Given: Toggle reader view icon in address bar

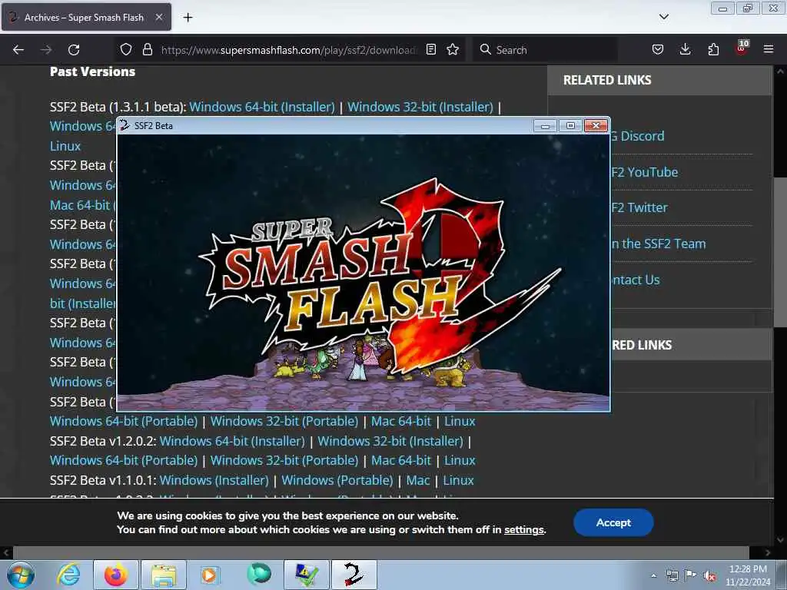Looking at the screenshot, I should 431,49.
